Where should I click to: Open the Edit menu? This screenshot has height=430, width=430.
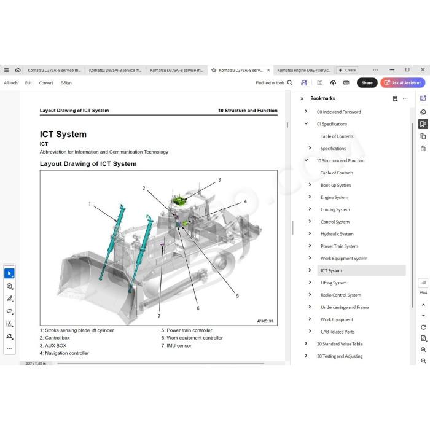(28, 83)
